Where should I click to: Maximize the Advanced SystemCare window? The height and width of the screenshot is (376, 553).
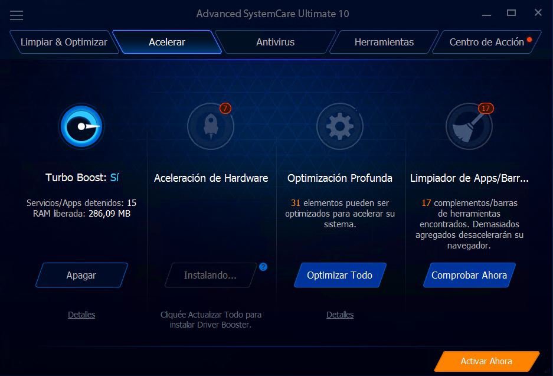pyautogui.click(x=511, y=13)
